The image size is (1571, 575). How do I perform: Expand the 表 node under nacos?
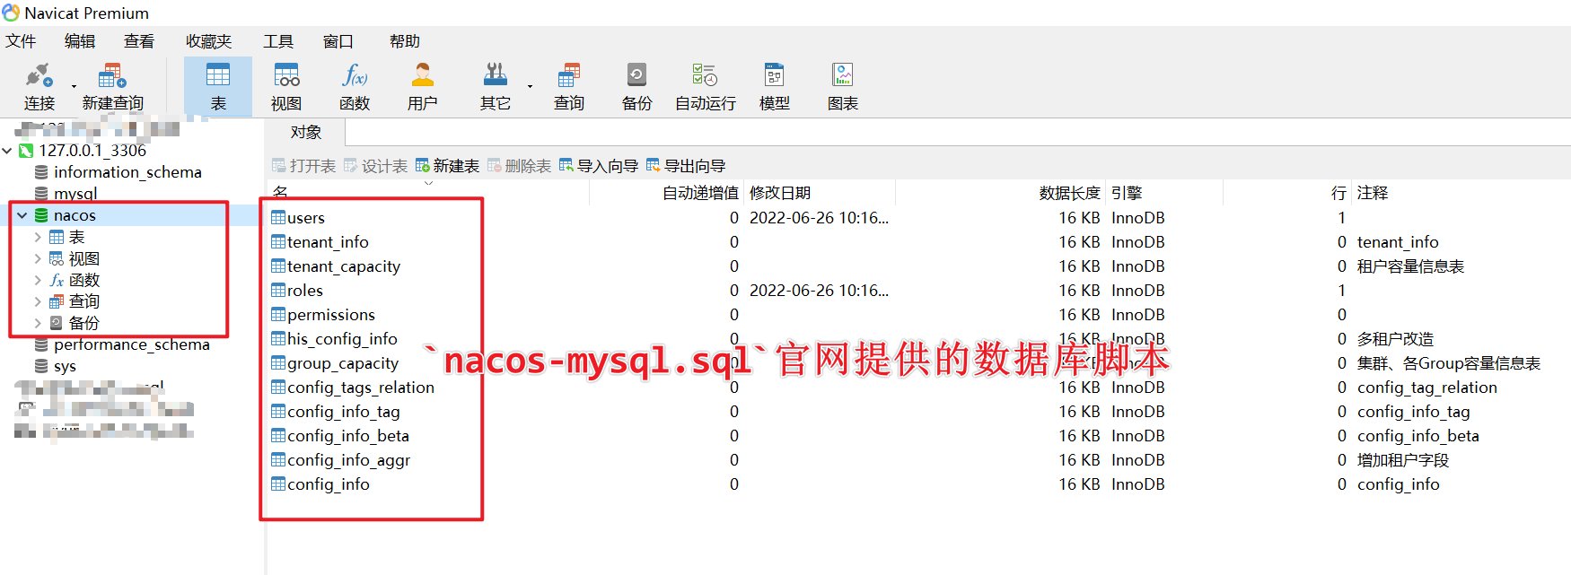pyautogui.click(x=38, y=237)
